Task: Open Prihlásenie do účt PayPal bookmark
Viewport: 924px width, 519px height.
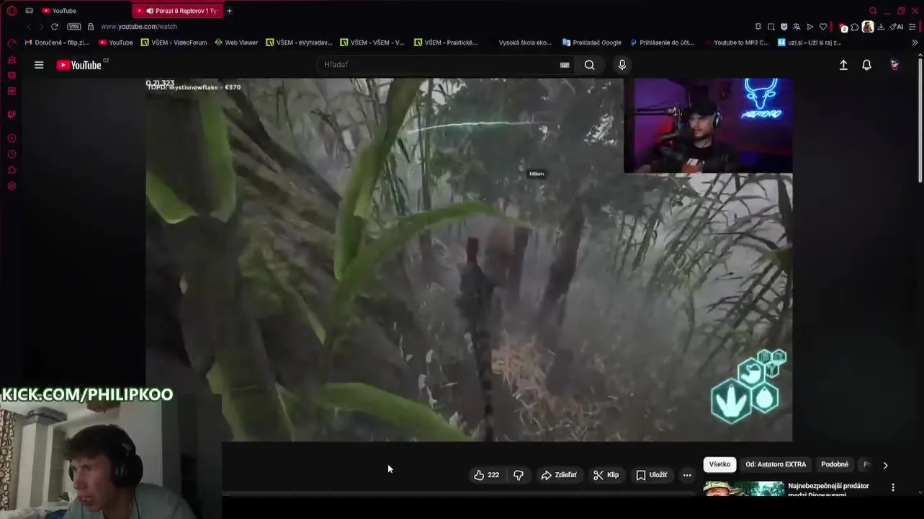Action: pyautogui.click(x=662, y=43)
